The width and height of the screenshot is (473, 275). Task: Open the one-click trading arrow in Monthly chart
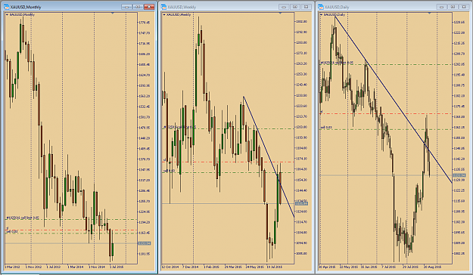(x=8, y=14)
